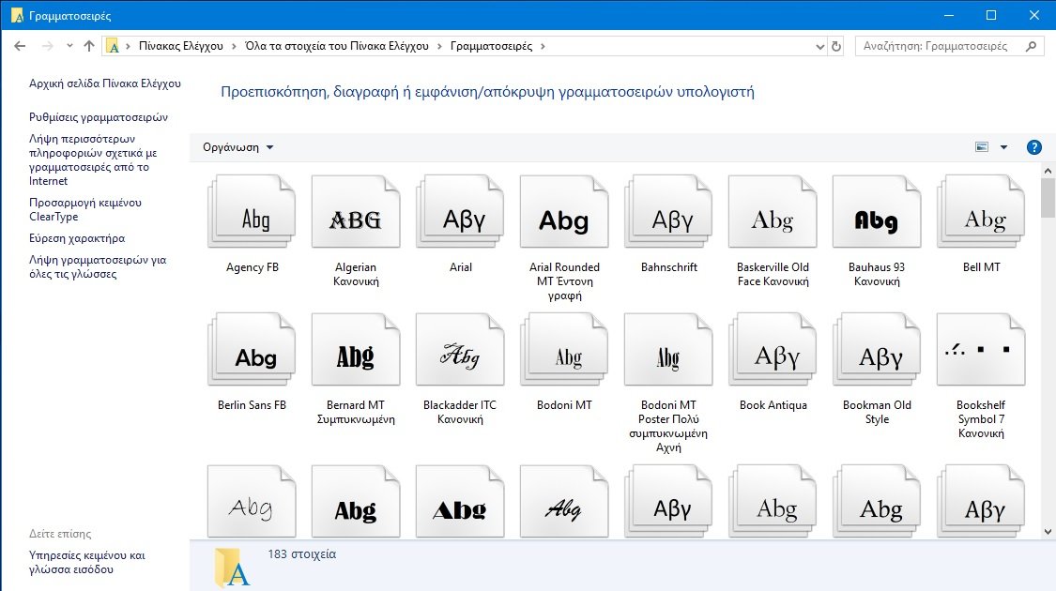
Task: Change the view layout icon
Action: pos(982,147)
